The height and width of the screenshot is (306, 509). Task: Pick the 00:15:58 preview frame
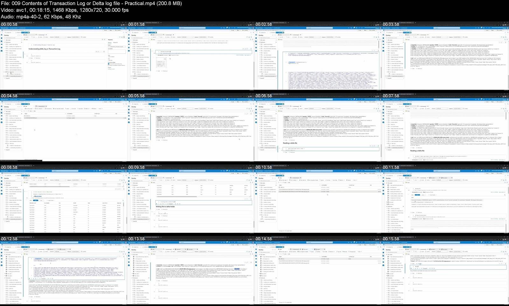(x=445, y=270)
